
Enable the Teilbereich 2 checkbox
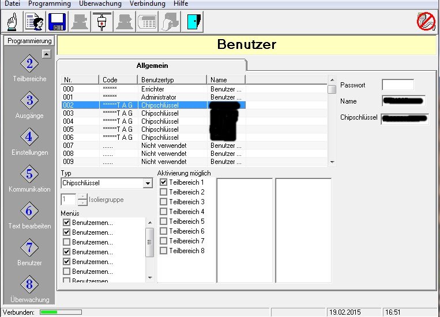click(x=164, y=192)
